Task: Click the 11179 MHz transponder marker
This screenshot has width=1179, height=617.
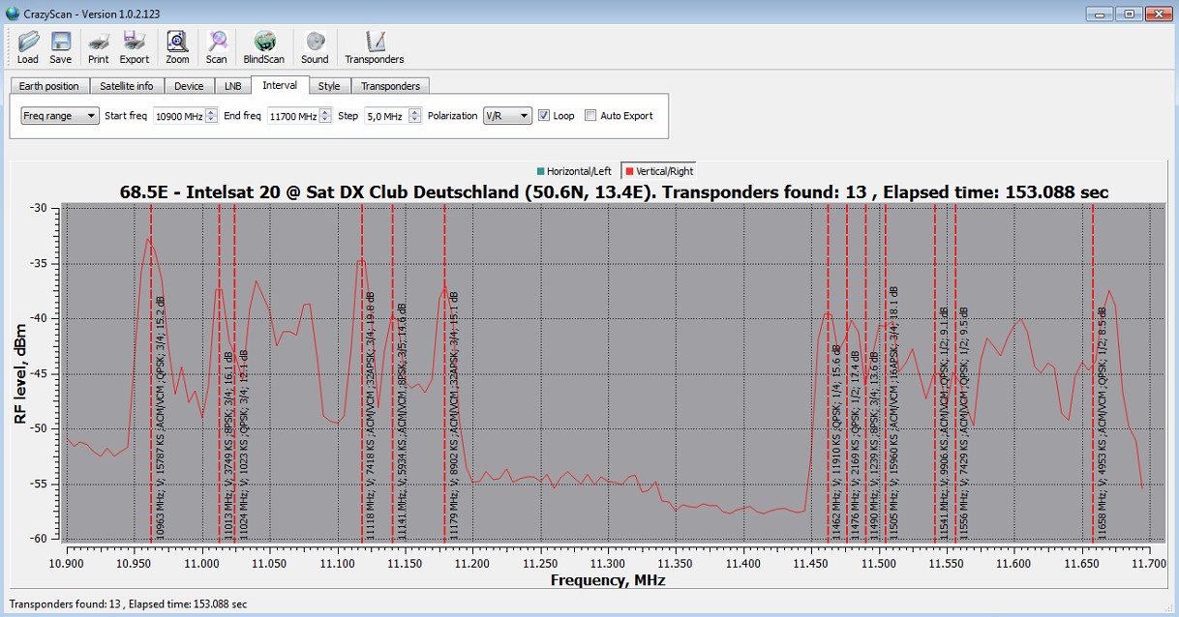Action: point(444,372)
